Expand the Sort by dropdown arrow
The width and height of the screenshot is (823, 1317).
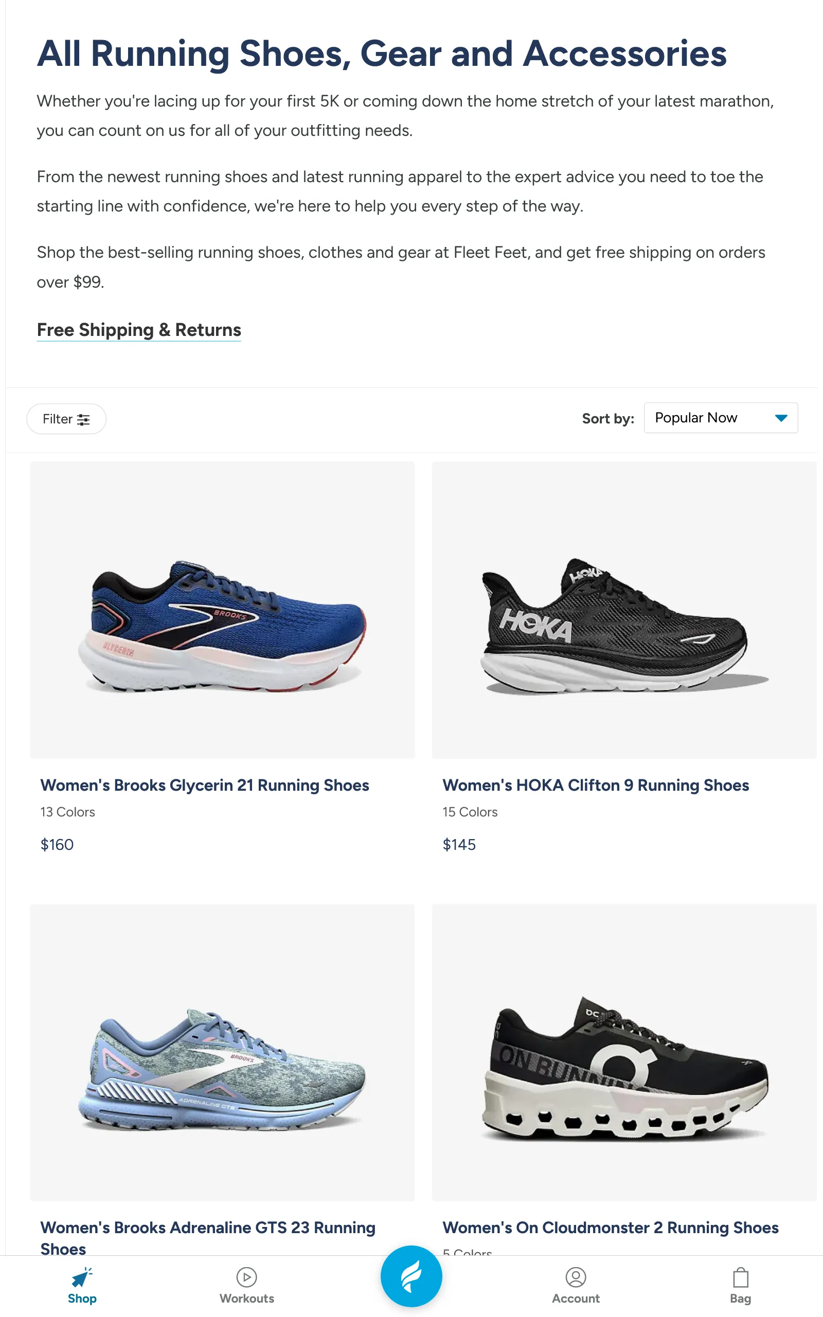(x=781, y=418)
